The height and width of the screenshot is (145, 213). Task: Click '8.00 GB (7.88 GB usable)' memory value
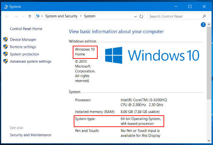pyautogui.click(x=140, y=112)
